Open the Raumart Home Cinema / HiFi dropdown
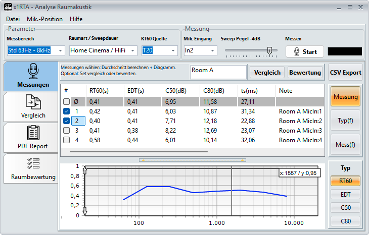The image size is (369, 235). pyautogui.click(x=133, y=50)
